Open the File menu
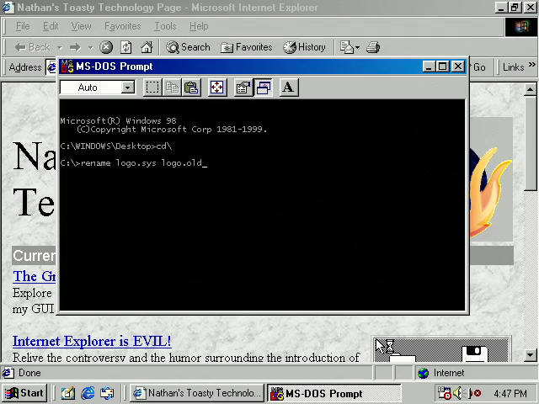Viewport: 539px width, 404px height. tap(23, 26)
